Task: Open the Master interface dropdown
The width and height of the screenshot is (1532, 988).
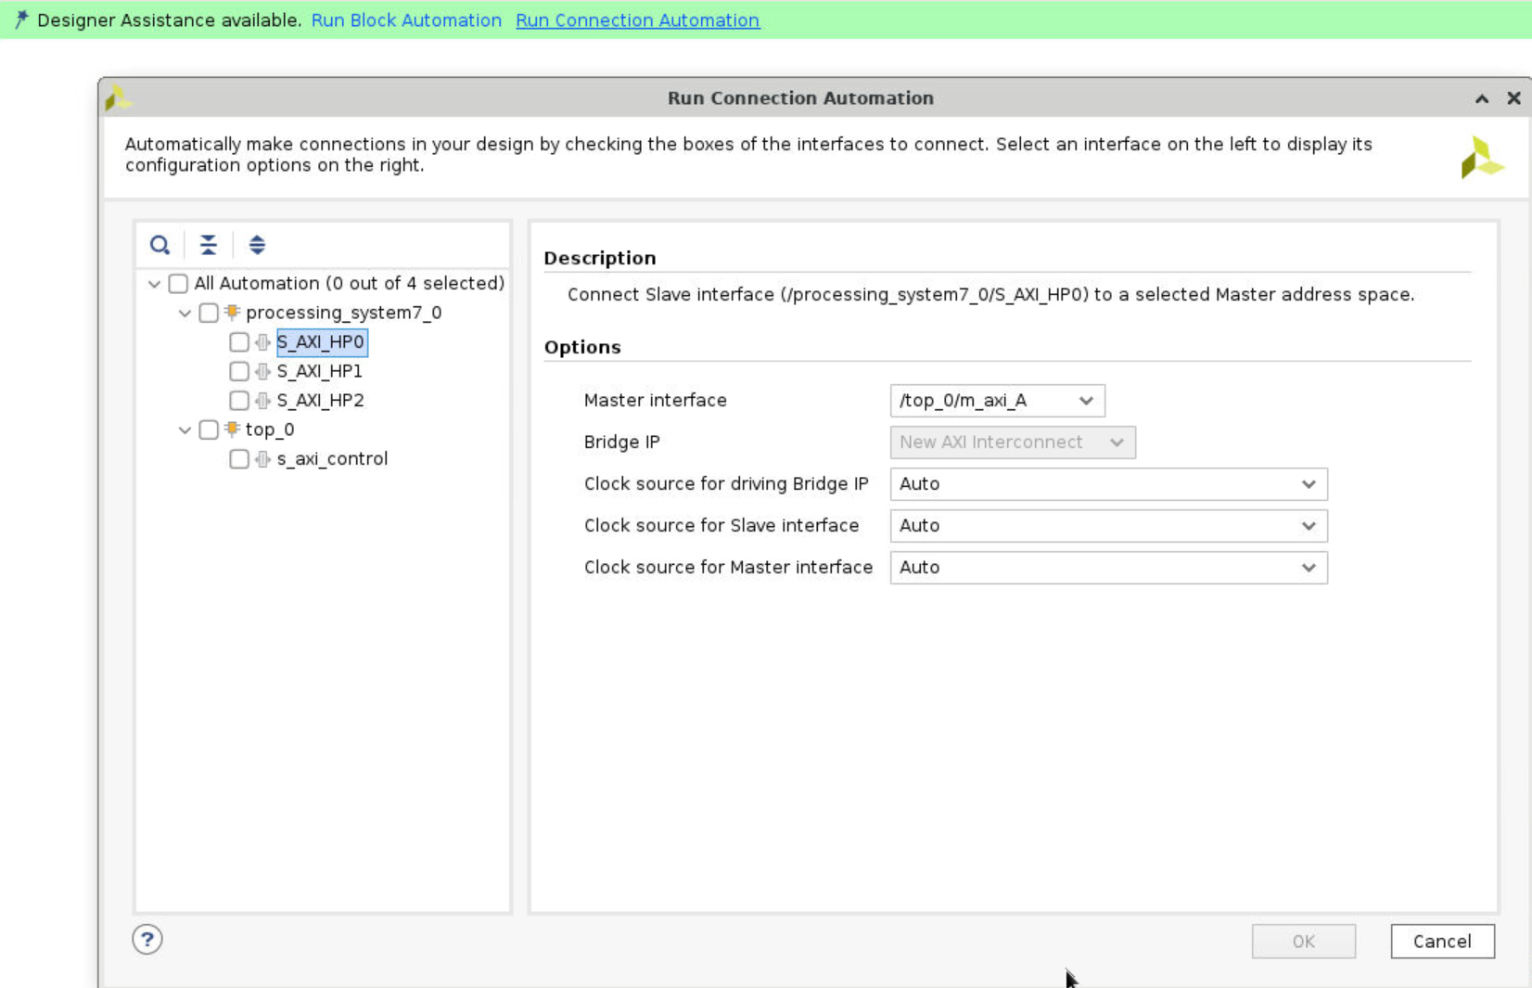Action: [997, 401]
